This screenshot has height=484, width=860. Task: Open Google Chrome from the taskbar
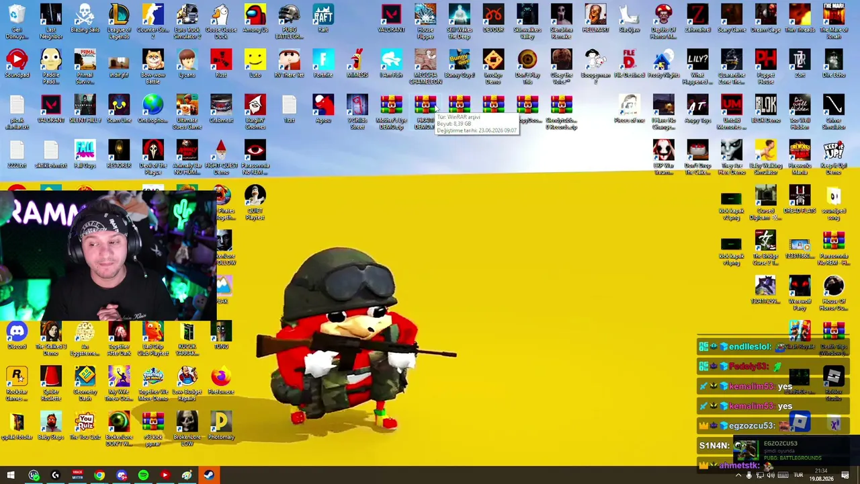coord(99,476)
